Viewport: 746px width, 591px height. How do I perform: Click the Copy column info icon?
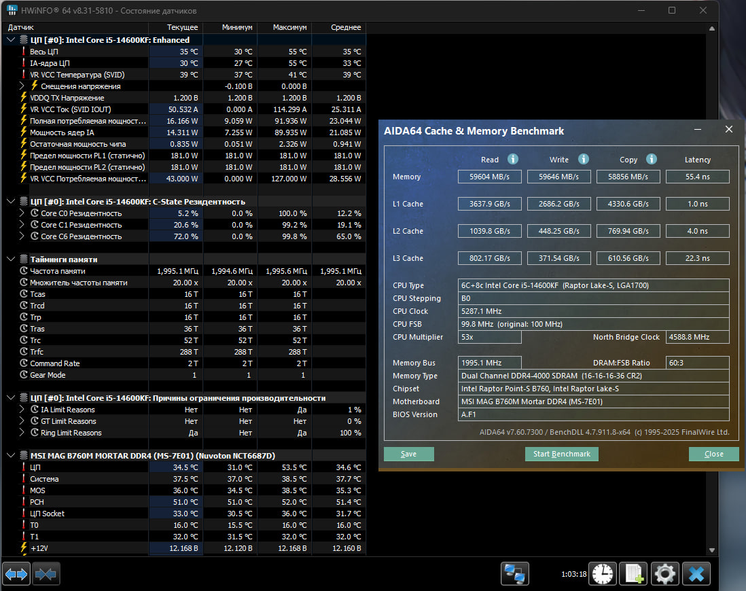[x=652, y=159]
